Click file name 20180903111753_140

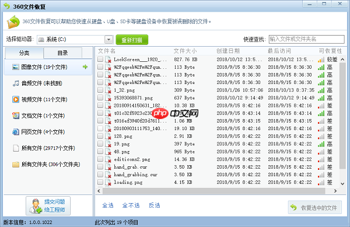[140, 128]
